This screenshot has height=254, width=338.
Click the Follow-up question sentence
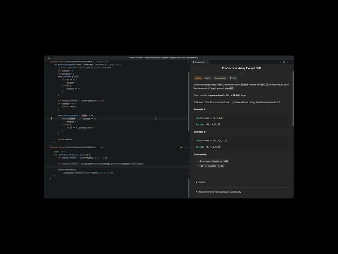pos(237,102)
